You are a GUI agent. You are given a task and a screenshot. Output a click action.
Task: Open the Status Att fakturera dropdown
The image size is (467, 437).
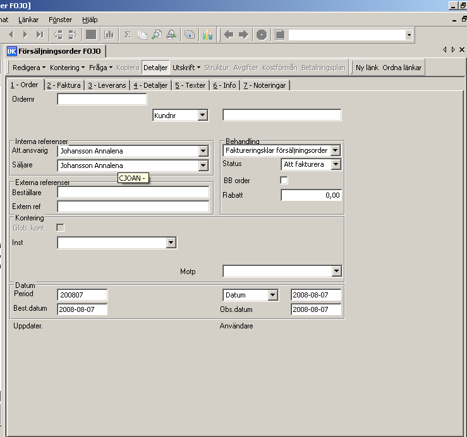tap(336, 164)
